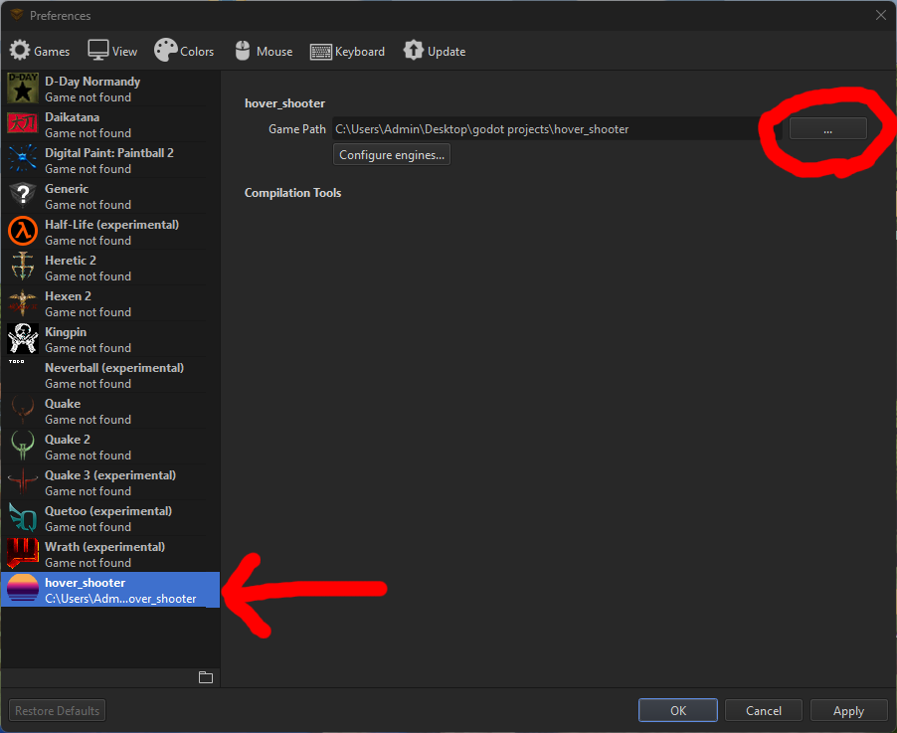Open the Configure engines dialog
897x733 pixels.
pos(391,154)
